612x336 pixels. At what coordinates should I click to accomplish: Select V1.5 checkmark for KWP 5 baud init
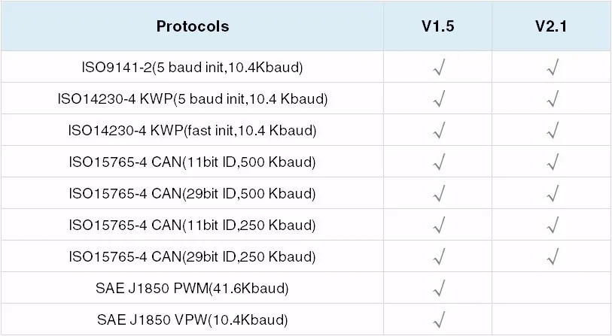click(439, 98)
